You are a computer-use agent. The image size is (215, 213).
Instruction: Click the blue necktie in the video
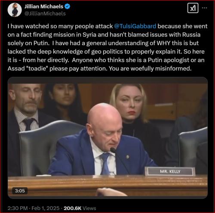106,164
